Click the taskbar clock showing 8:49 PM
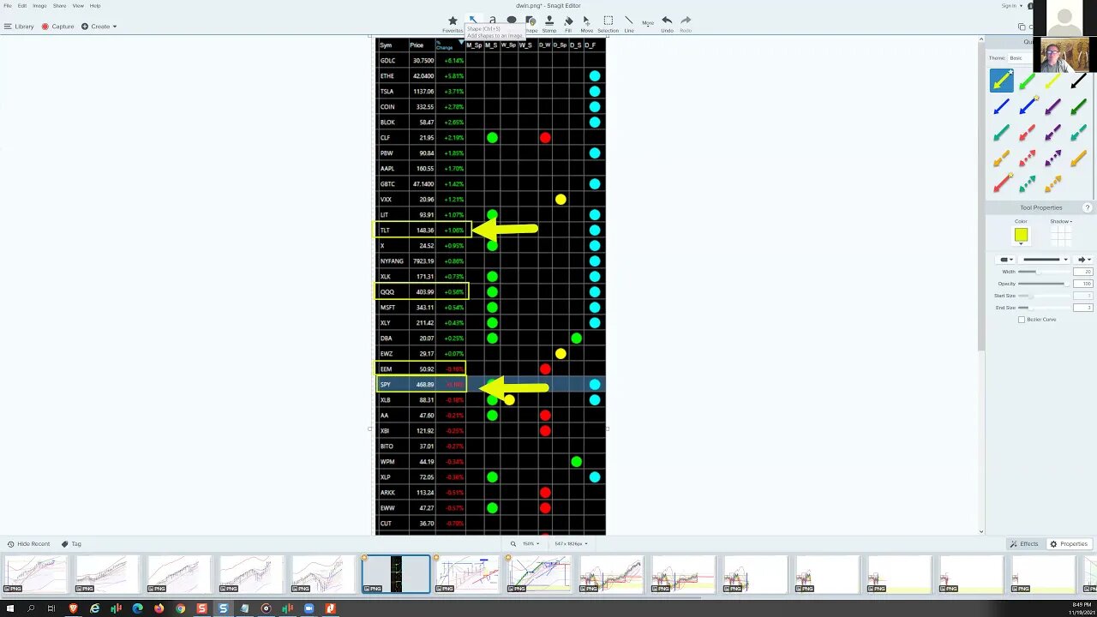Image resolution: width=1097 pixels, height=617 pixels. tap(1080, 605)
